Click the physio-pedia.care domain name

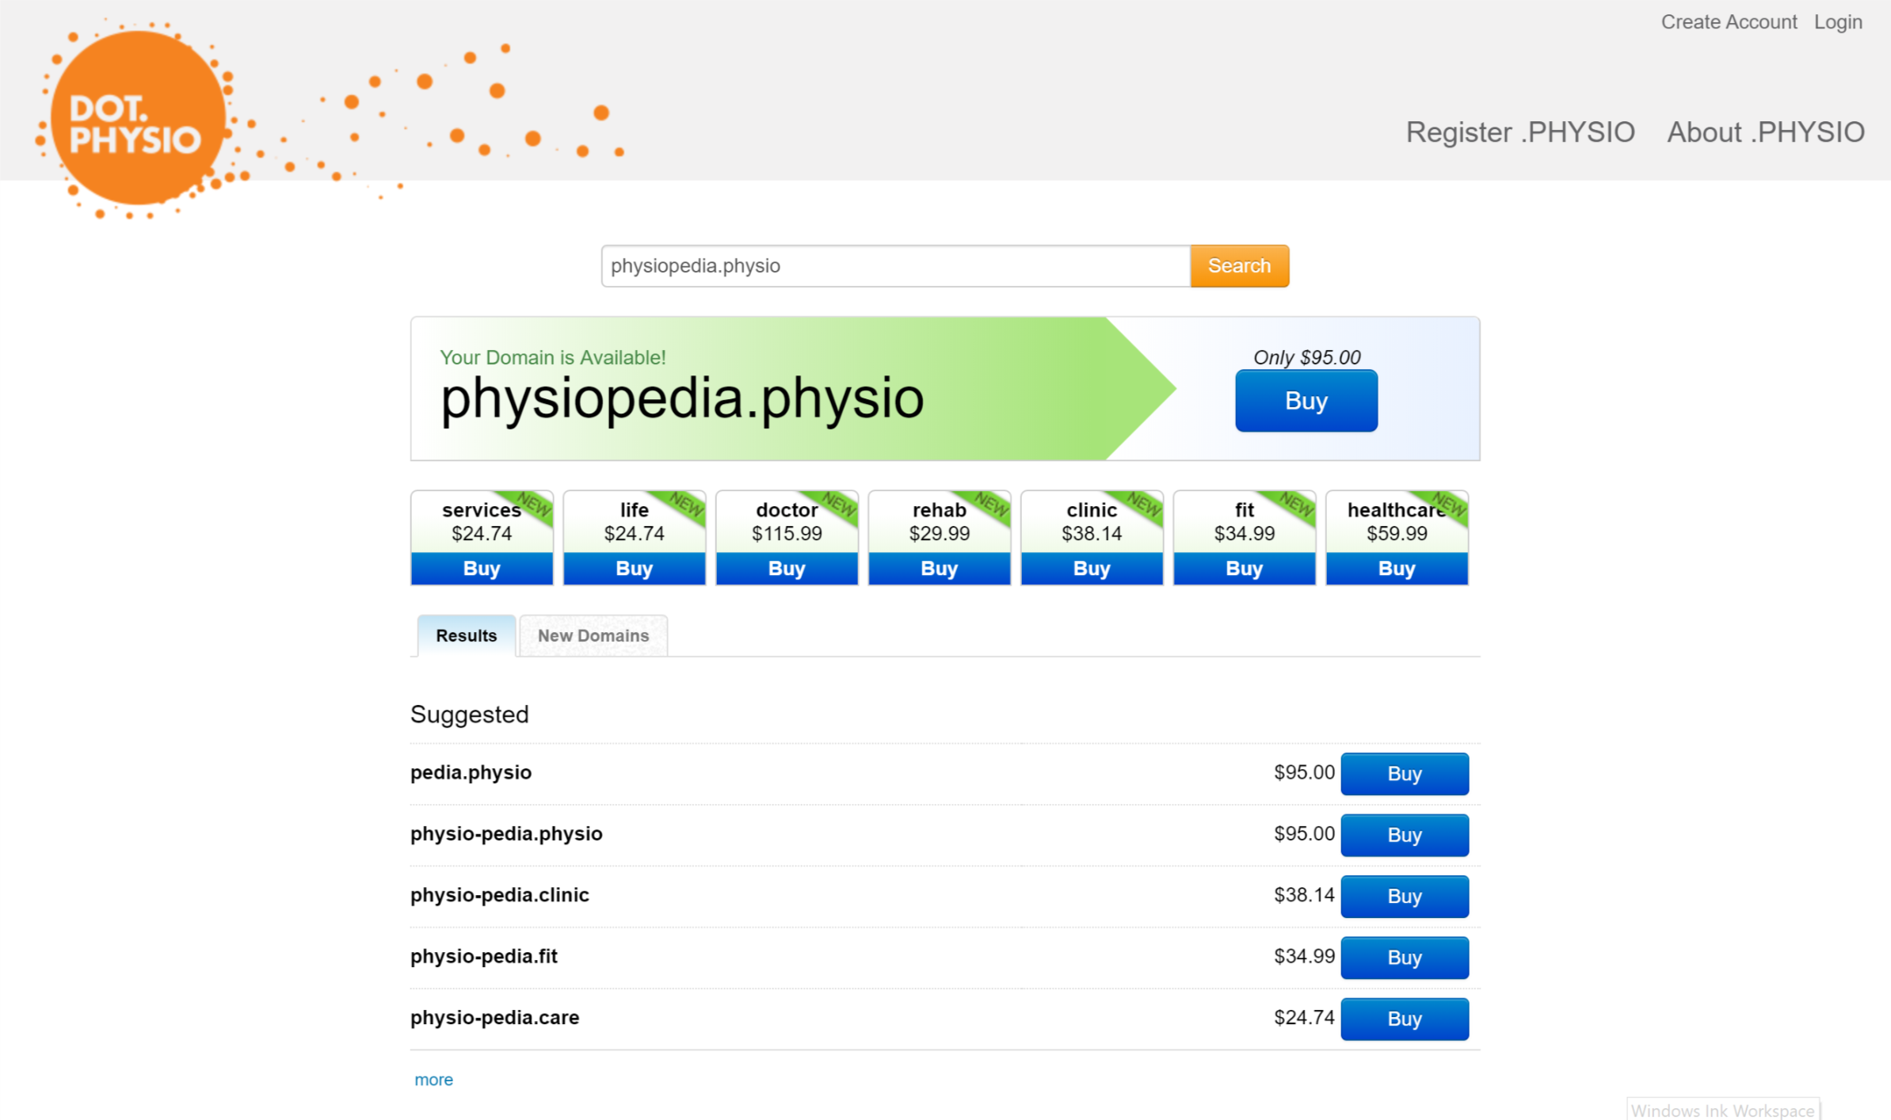(x=494, y=1017)
